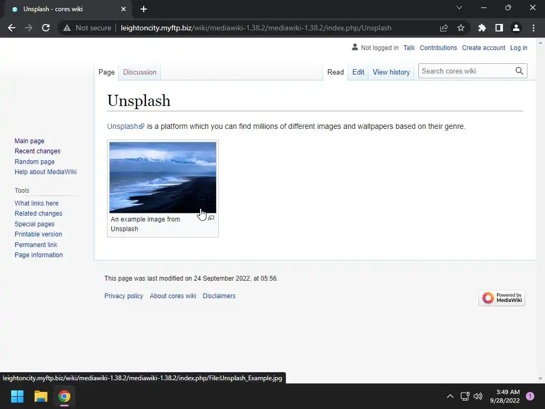The width and height of the screenshot is (545, 409).
Task: Open Page information
Action: coord(38,255)
